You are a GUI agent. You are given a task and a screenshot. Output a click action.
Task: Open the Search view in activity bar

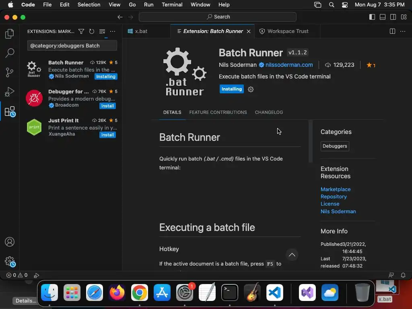pyautogui.click(x=10, y=53)
